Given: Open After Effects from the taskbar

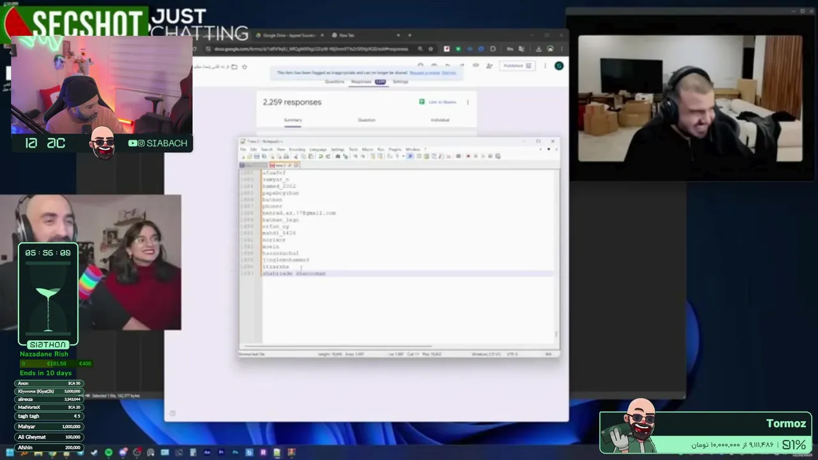Looking at the screenshot, I should pyautogui.click(x=207, y=452).
